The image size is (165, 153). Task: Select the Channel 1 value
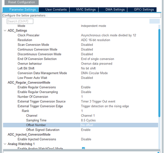click(88, 116)
